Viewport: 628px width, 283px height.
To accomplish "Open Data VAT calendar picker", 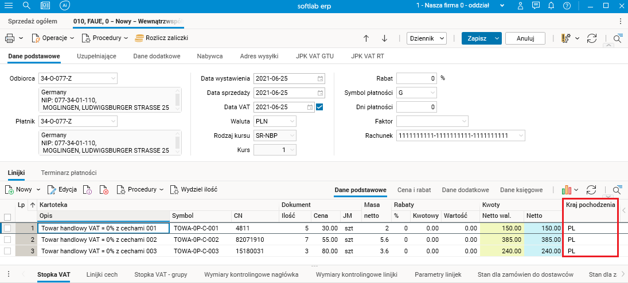I will pyautogui.click(x=310, y=107).
